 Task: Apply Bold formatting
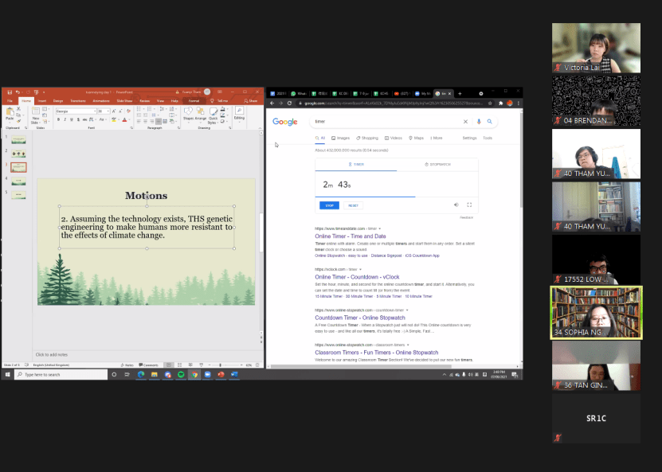click(x=58, y=120)
